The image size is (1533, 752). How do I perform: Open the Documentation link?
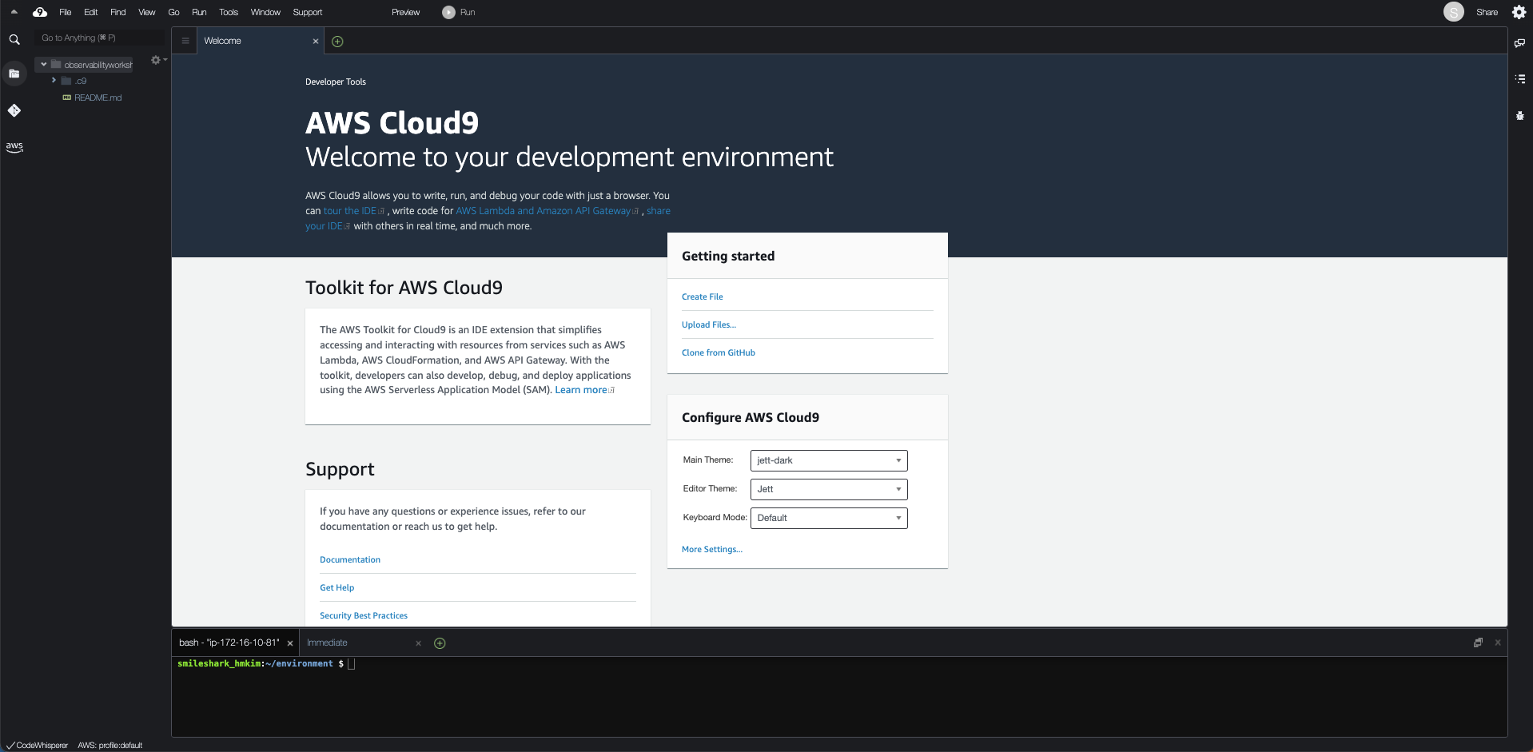[350, 559]
